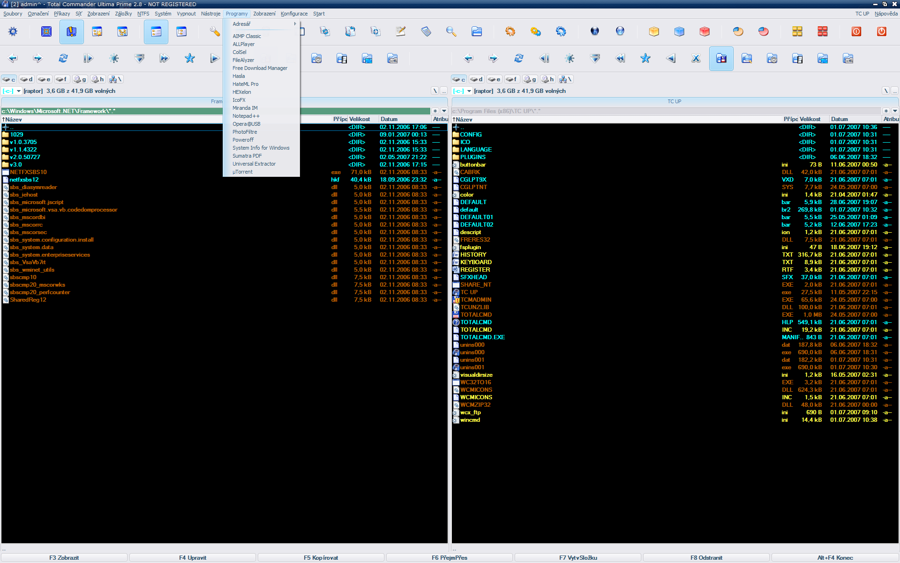Click the orange pie chart icon
Image resolution: width=900 pixels, height=563 pixels.
click(738, 31)
